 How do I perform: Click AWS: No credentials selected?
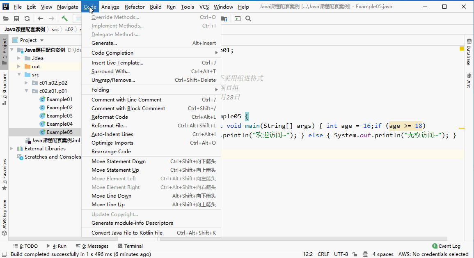click(433, 254)
